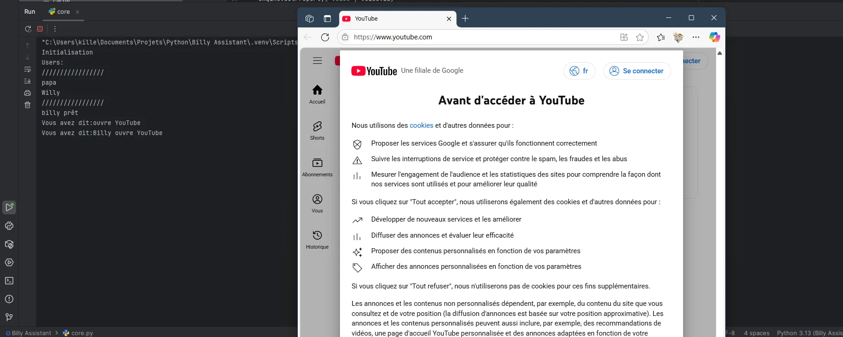Toggle scroll to end of console
Viewport: 843px width, 337px height.
click(27, 81)
